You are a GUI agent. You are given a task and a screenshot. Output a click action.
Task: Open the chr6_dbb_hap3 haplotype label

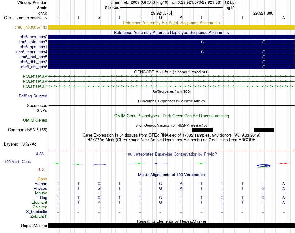coord(34,62)
